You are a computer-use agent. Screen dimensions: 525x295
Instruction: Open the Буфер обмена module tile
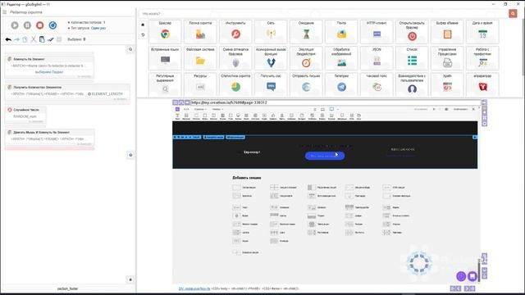[x=447, y=32]
